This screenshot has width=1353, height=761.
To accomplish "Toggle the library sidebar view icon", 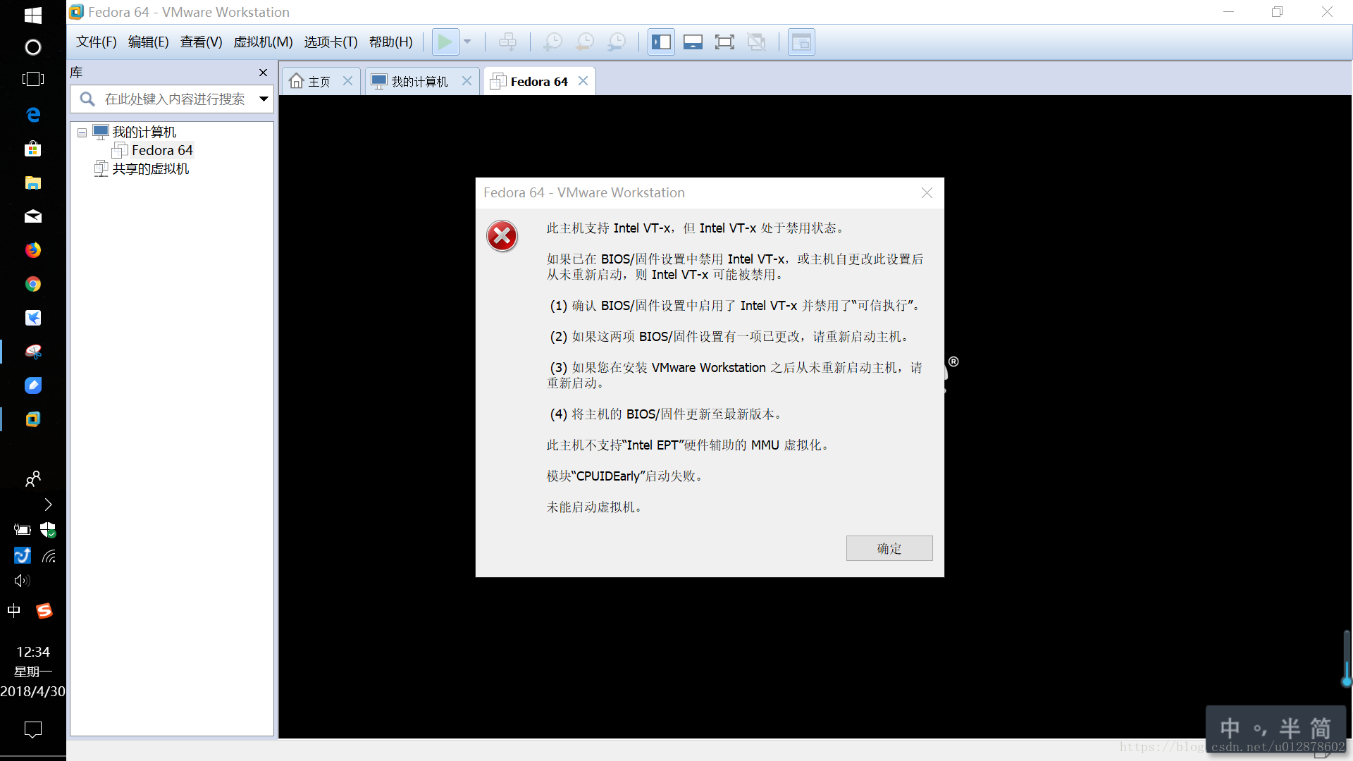I will (x=661, y=42).
